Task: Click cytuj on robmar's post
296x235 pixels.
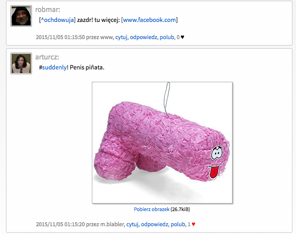Action: (121, 37)
